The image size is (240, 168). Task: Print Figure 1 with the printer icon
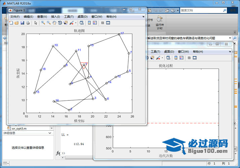tap(28, 23)
